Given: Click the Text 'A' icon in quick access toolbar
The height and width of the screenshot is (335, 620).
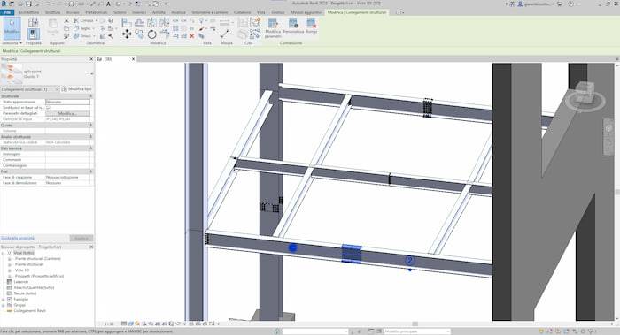Looking at the screenshot, I should [x=108, y=4].
